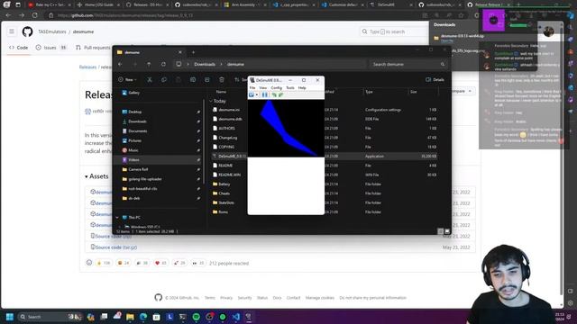Screen dimensions: 577x324
Task: Select the Roms folder
Action: 223,212
